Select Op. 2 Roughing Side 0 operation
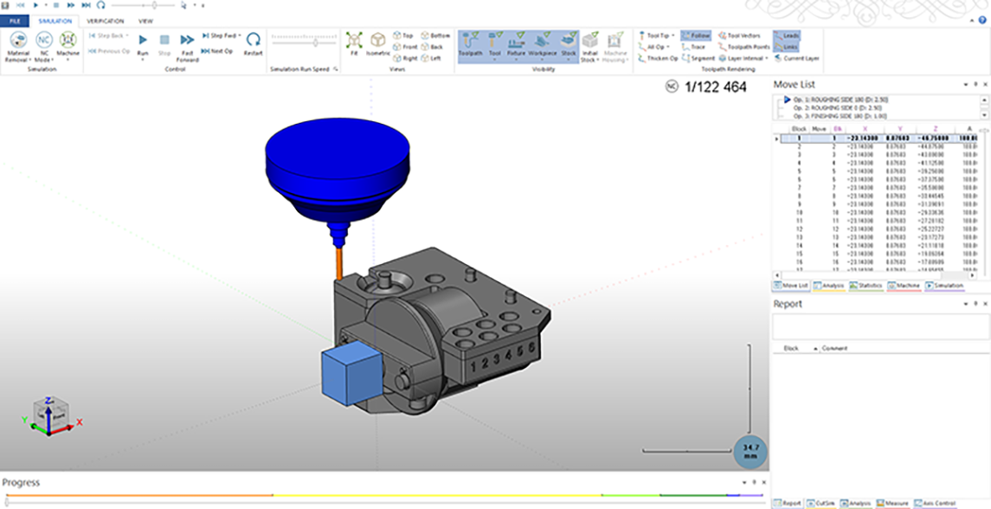The image size is (991, 509). click(x=833, y=107)
